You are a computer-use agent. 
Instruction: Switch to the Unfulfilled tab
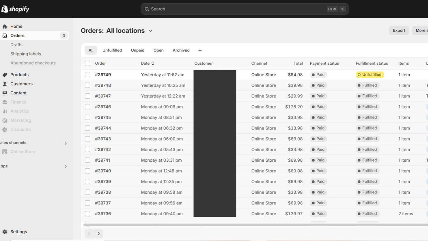tap(112, 50)
